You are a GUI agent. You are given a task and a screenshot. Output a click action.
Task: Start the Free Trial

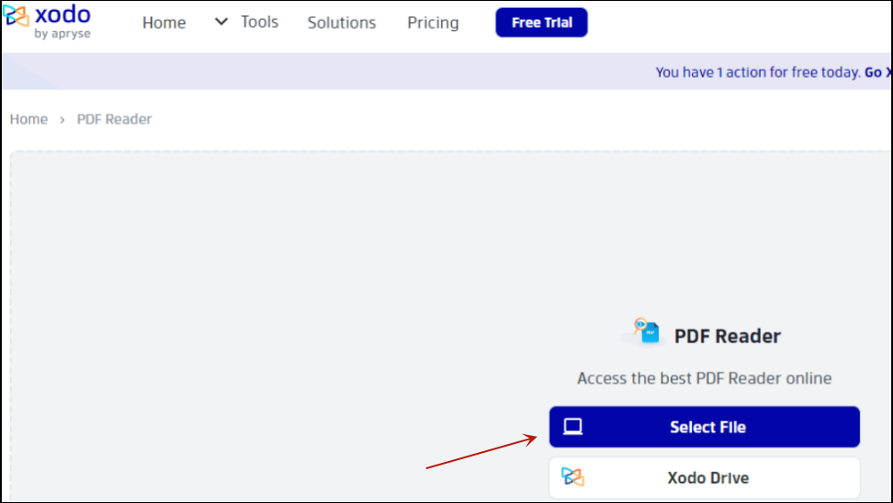(542, 22)
